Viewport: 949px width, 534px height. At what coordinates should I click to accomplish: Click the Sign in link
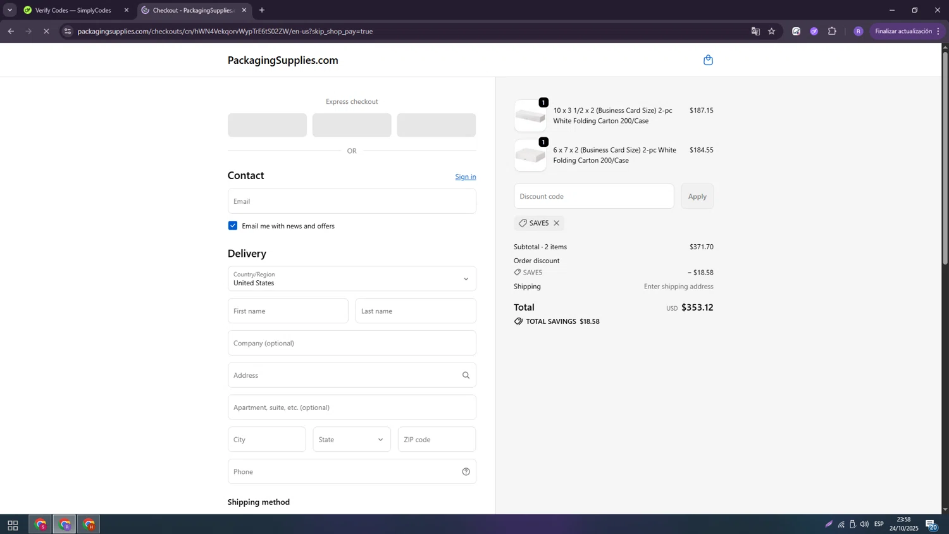pos(465,177)
